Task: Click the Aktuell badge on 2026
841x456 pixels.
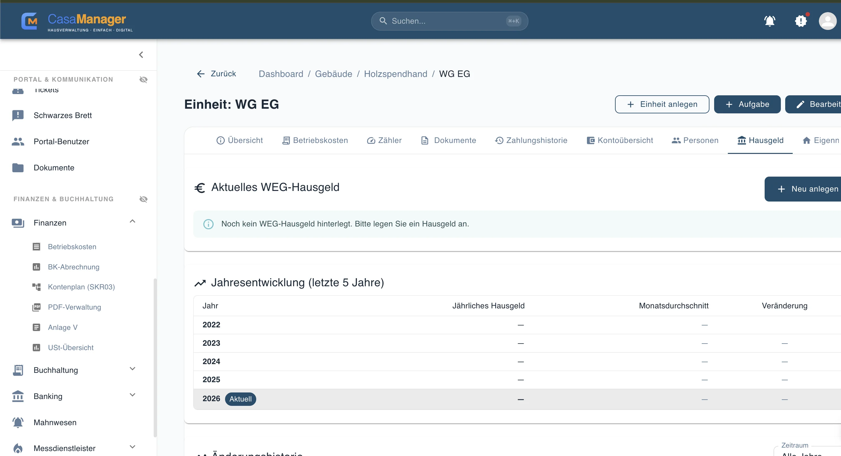Action: (x=240, y=399)
